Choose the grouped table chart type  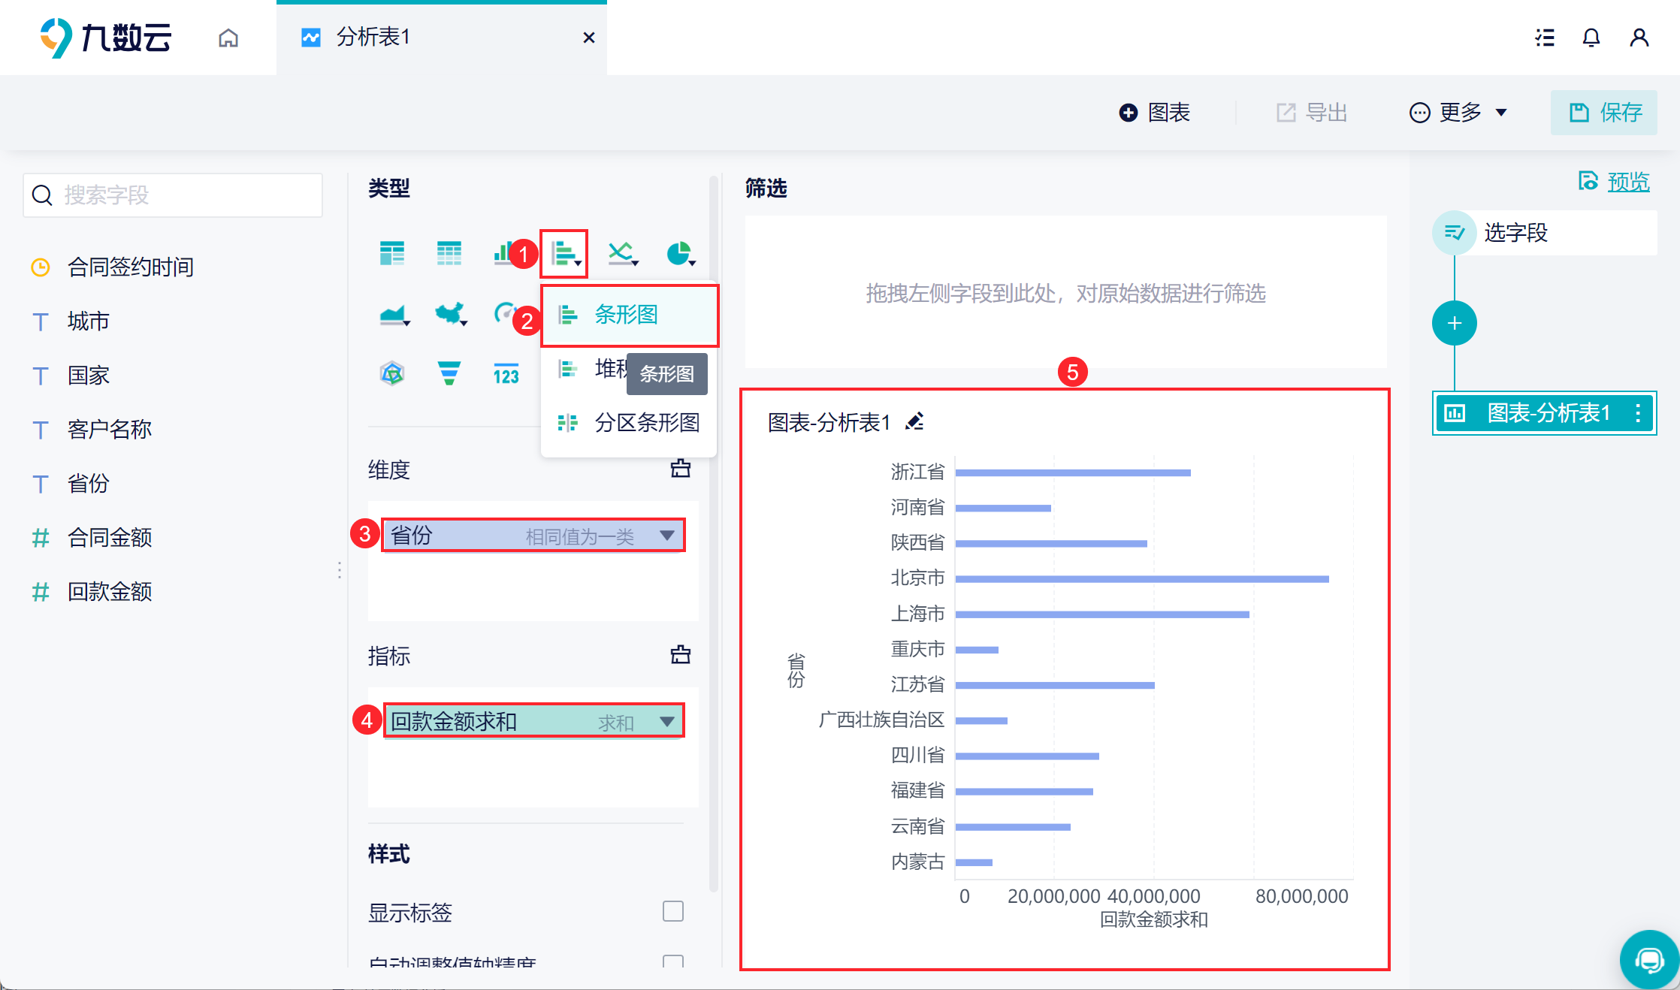392,254
